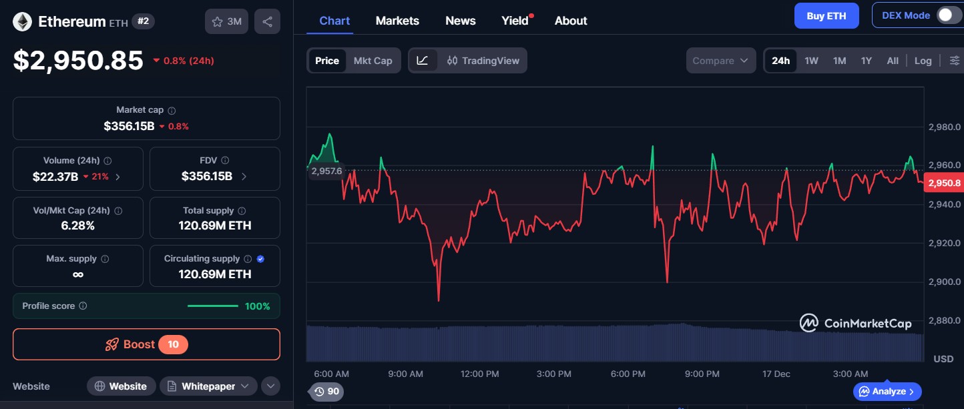Expand the website links chevron
The image size is (964, 409).
point(270,386)
